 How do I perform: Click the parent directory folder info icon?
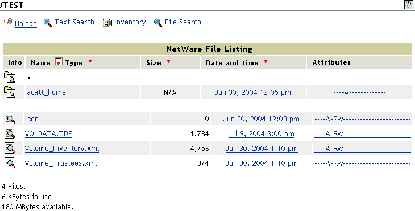(10, 77)
